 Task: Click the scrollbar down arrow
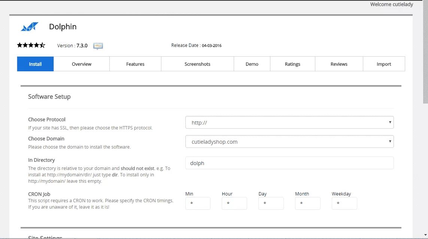click(425, 235)
